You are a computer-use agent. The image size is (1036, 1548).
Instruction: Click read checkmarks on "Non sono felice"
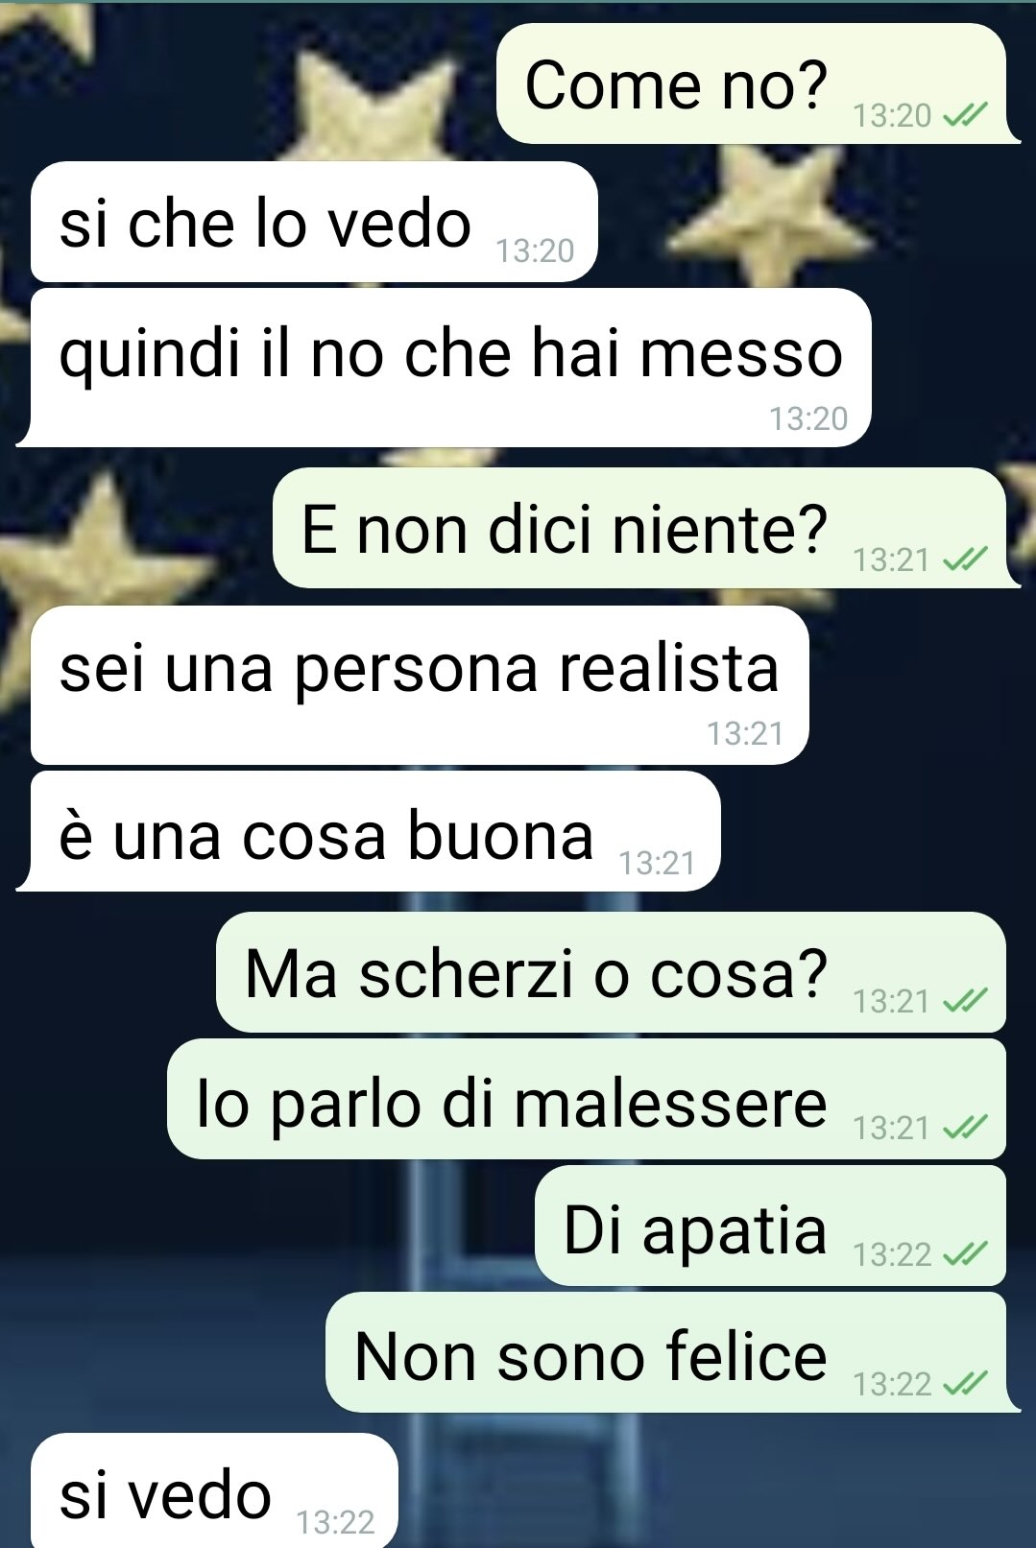tap(965, 1384)
